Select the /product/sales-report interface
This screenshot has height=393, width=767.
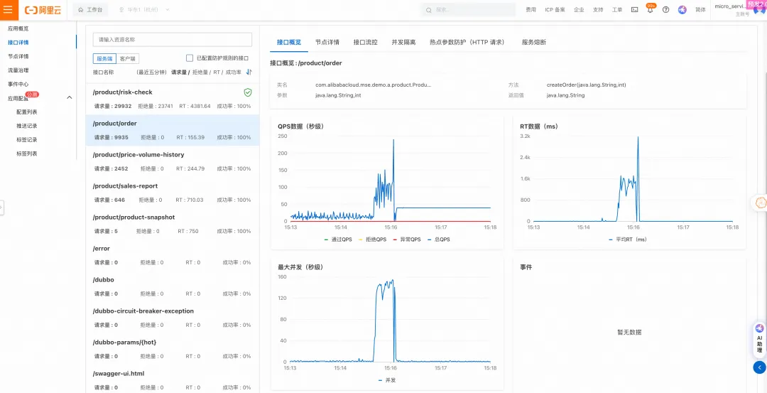(x=172, y=193)
